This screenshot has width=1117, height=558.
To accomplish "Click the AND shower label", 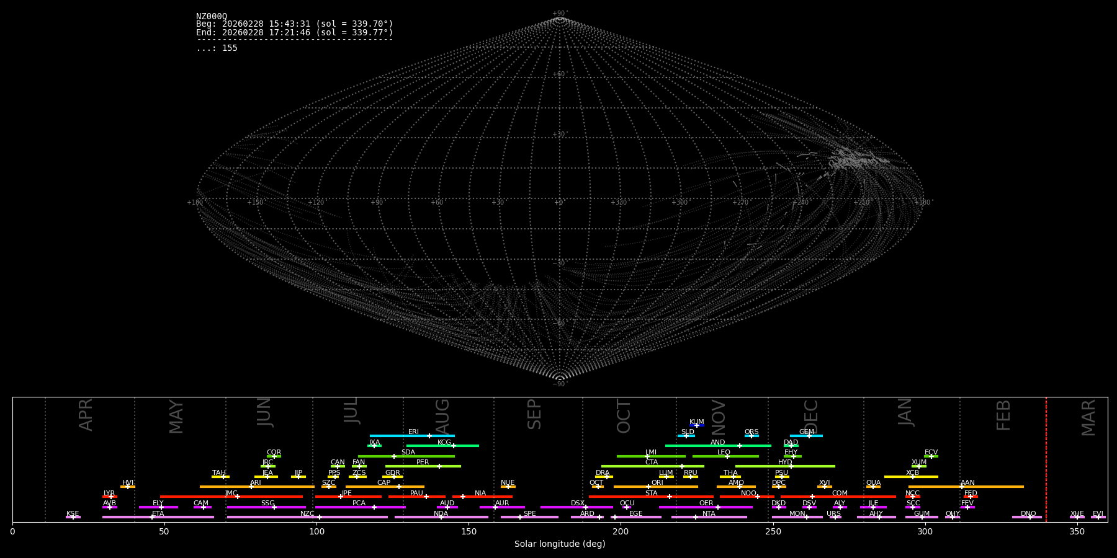I will [718, 443].
